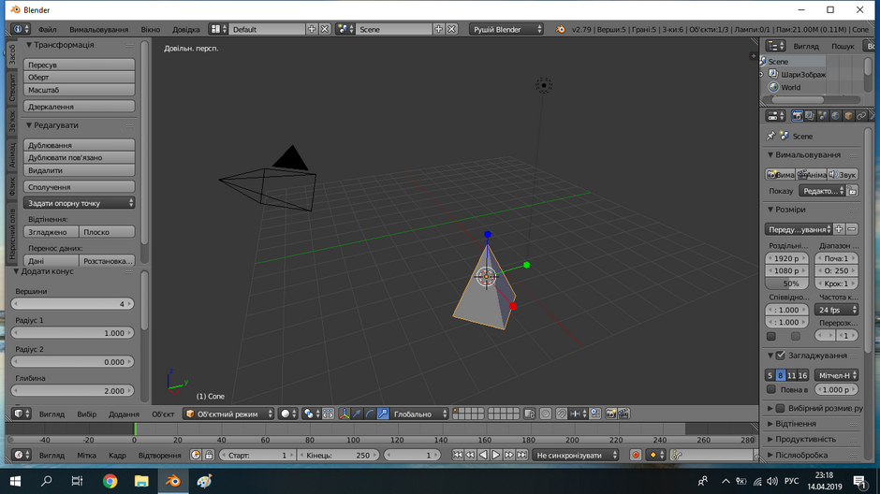Click the lock camera and layers icon
This screenshot has width=880, height=494.
pyautogui.click(x=529, y=414)
